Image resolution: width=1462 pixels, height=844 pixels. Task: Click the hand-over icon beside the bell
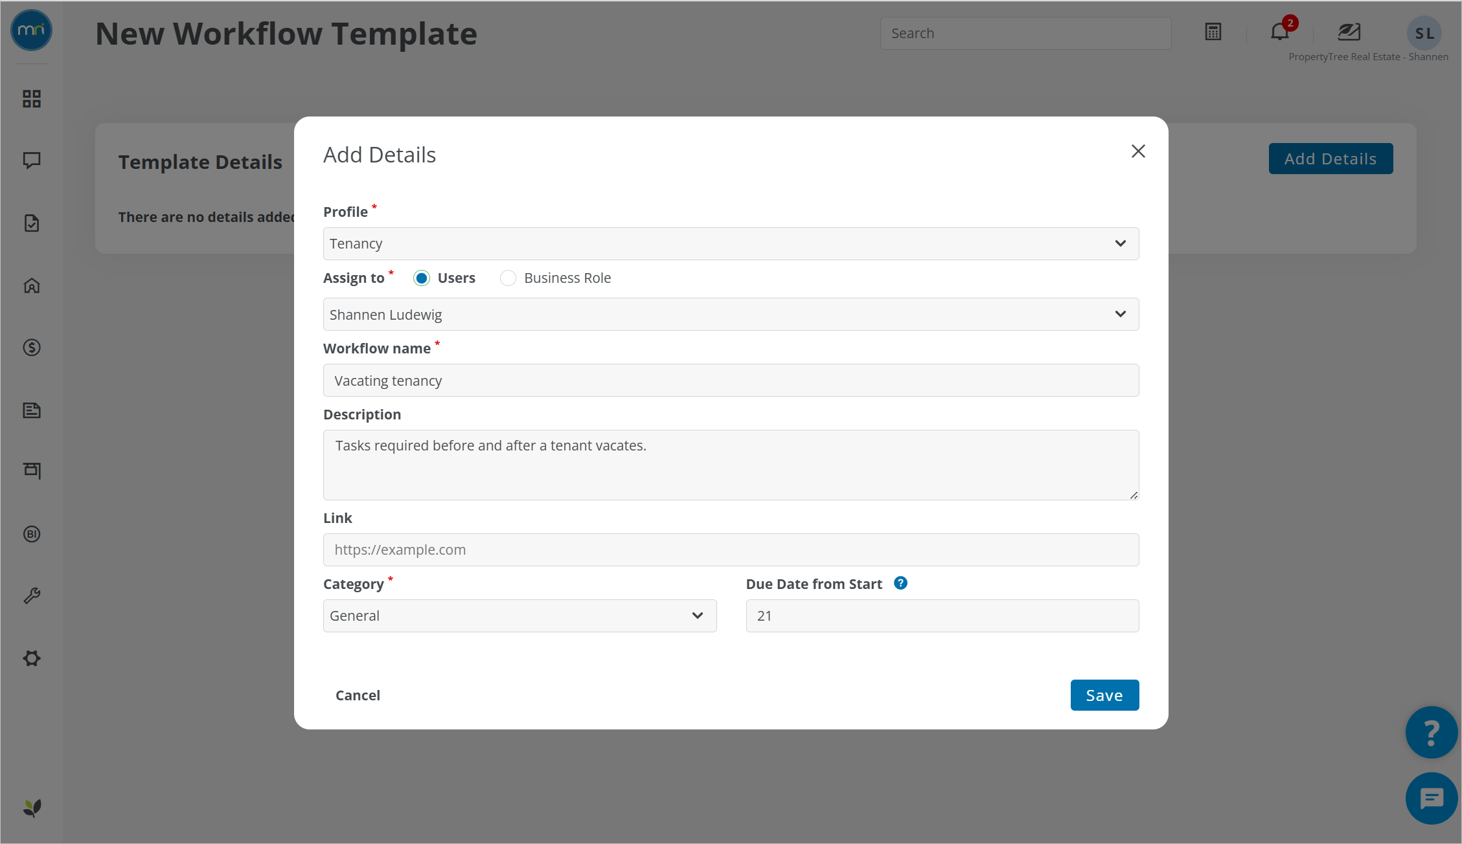click(x=1349, y=31)
